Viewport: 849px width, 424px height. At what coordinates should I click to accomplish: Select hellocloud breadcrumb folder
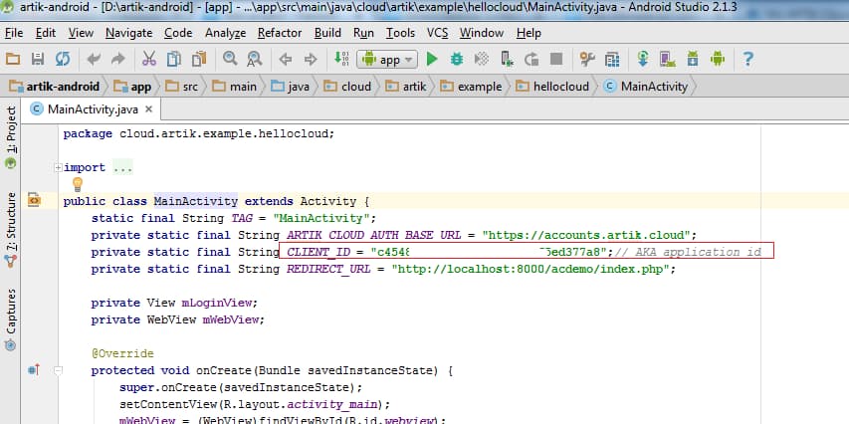(x=552, y=87)
